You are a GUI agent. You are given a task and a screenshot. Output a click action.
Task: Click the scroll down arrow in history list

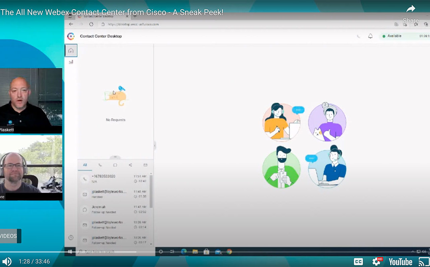click(x=151, y=244)
